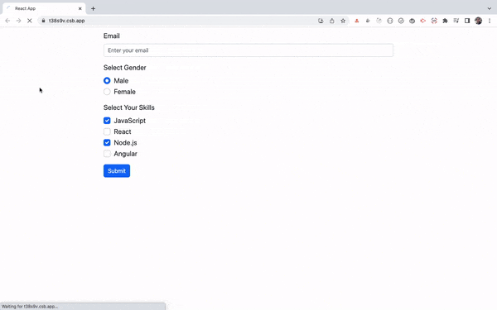Click the Select Gender heading

(124, 68)
